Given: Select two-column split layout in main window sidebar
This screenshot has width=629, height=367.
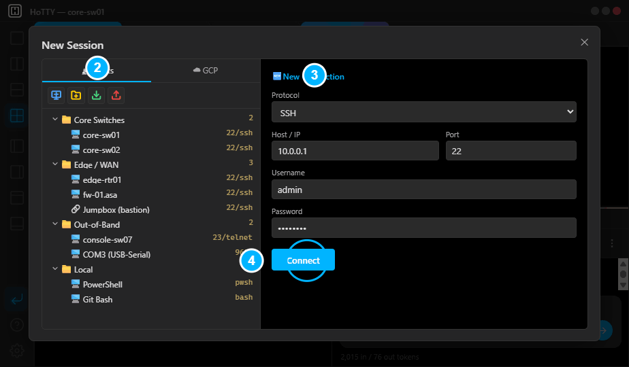Looking at the screenshot, I should click(x=17, y=64).
